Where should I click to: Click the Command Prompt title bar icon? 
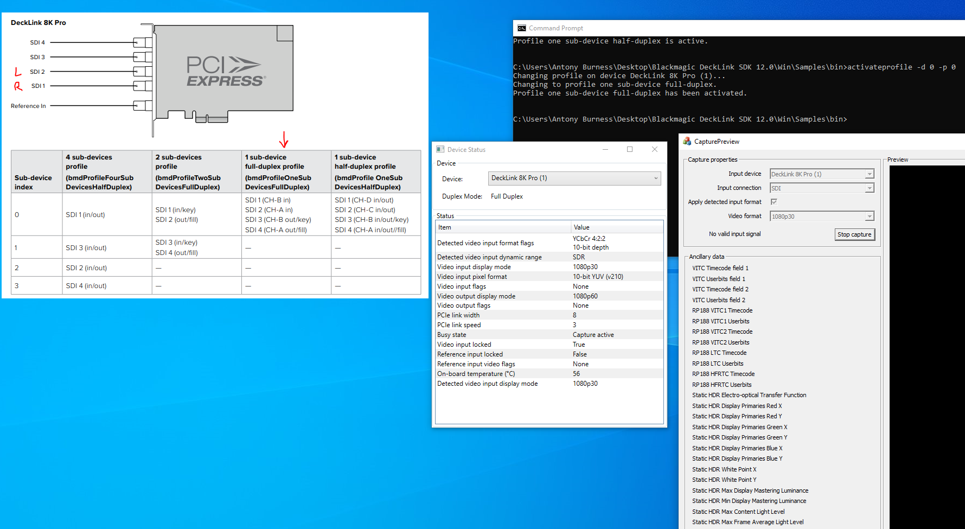coord(521,28)
